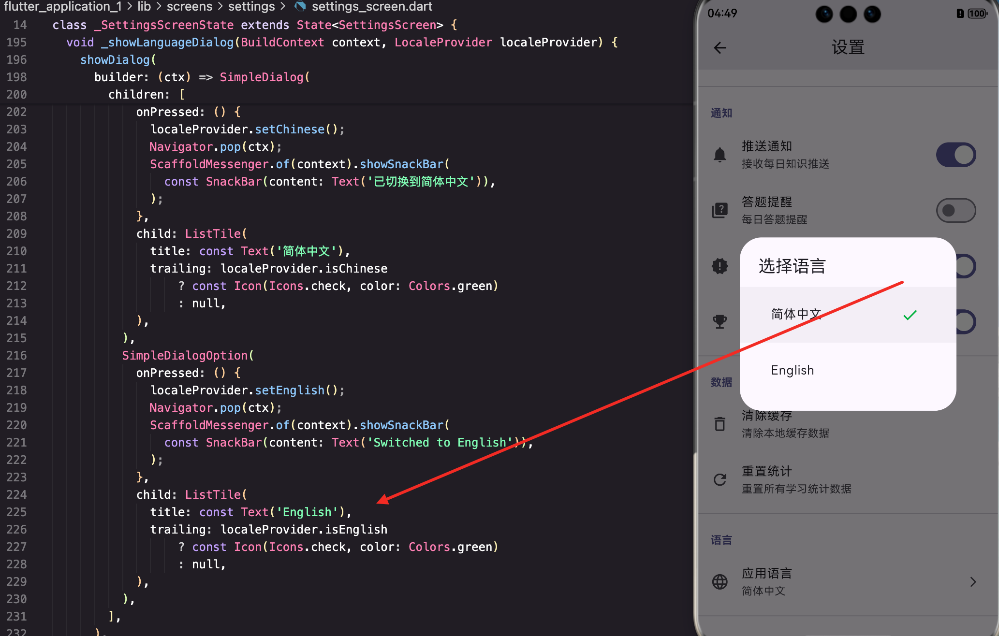Tap the back arrow in settings header
999x636 pixels.
tap(720, 48)
